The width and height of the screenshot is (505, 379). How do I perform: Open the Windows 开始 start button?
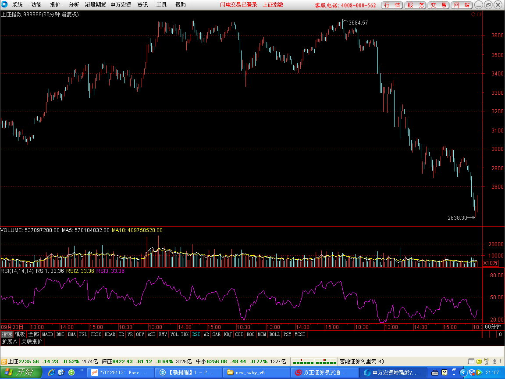coord(20,372)
